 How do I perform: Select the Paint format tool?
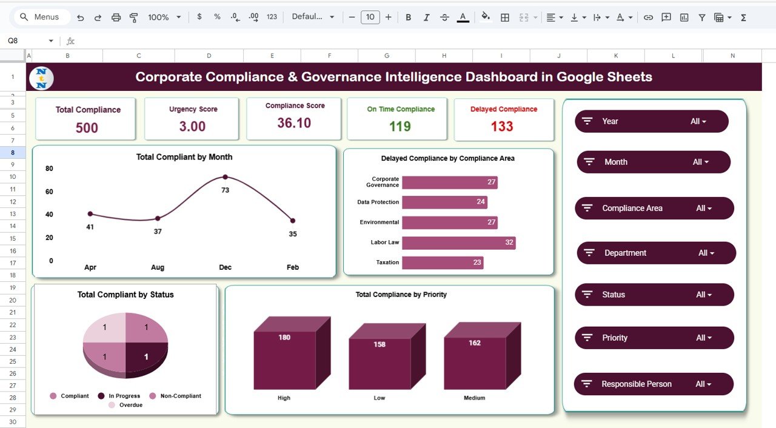(x=133, y=17)
